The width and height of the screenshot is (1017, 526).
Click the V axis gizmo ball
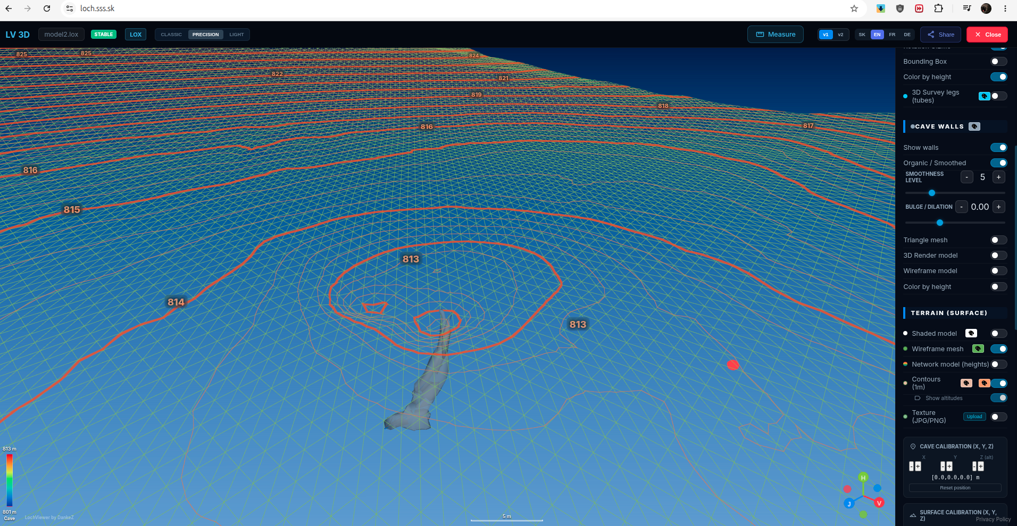coord(879,503)
